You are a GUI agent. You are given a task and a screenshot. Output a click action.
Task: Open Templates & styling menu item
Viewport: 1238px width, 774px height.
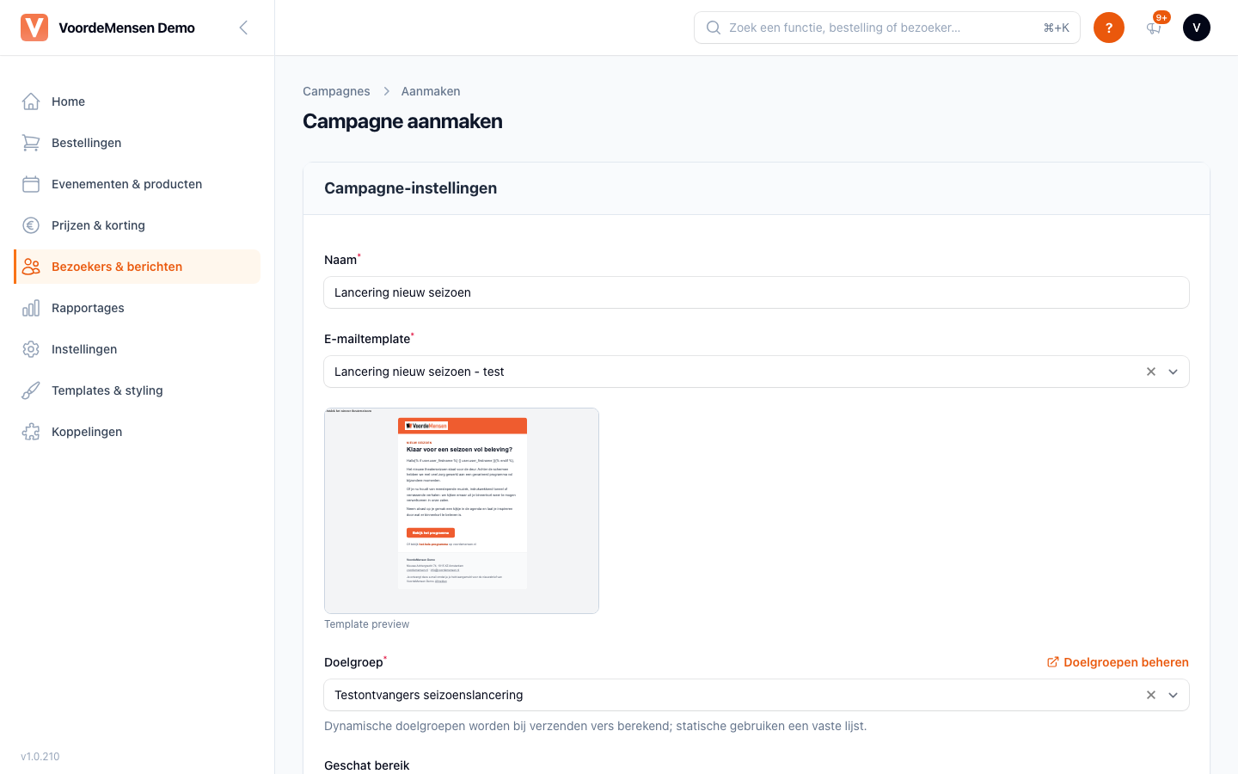point(137,390)
